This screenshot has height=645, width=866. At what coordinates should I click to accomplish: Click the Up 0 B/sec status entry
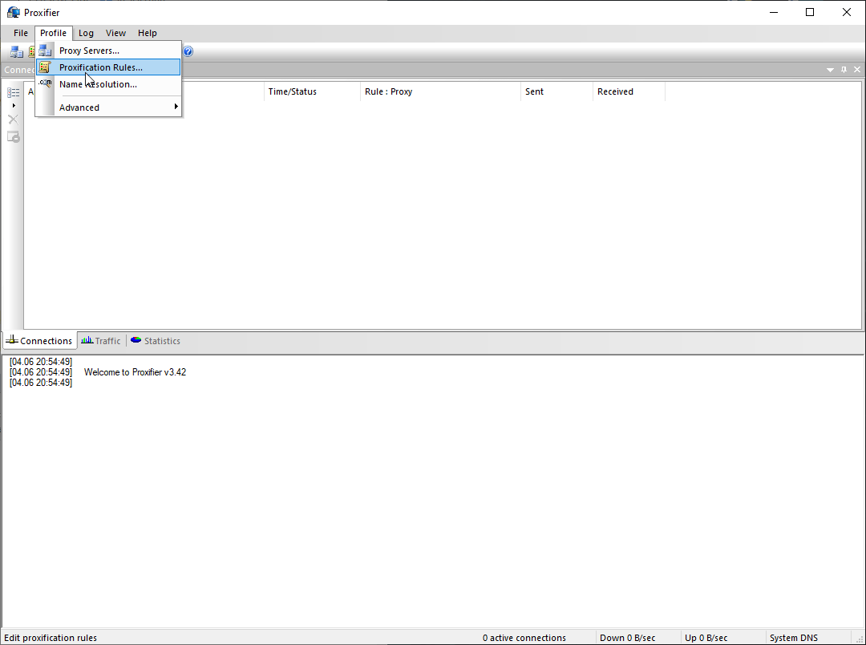[x=706, y=638]
